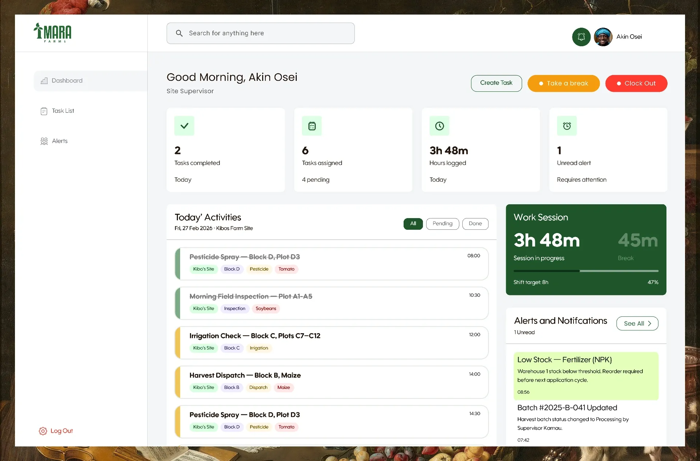Open the Morning Field Inspection task
This screenshot has width=700, height=461.
[331, 303]
